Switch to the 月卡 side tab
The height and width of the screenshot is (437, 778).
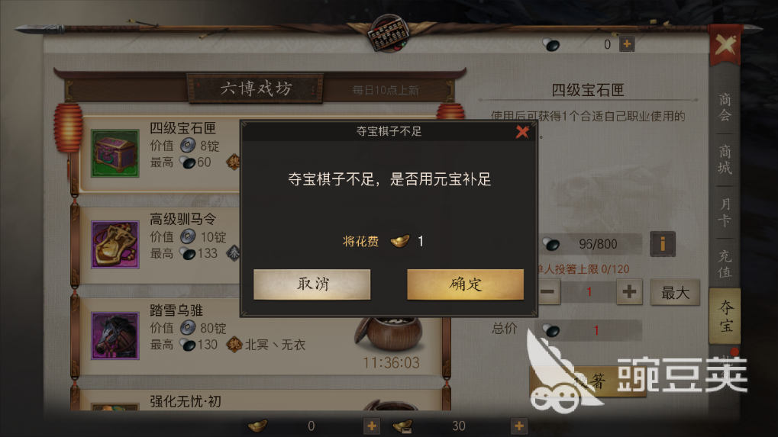pyautogui.click(x=725, y=212)
